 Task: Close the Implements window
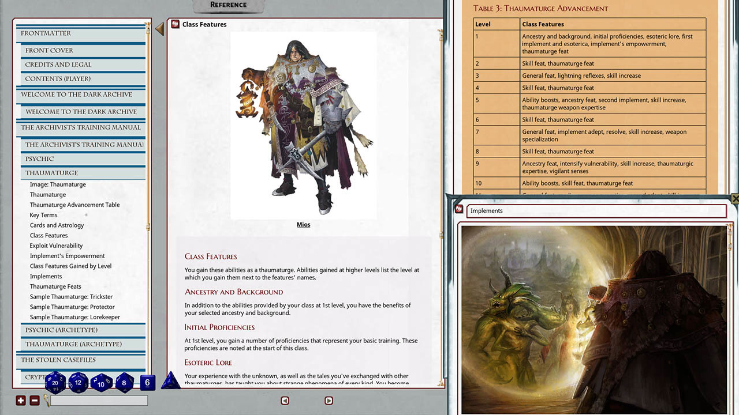point(735,198)
